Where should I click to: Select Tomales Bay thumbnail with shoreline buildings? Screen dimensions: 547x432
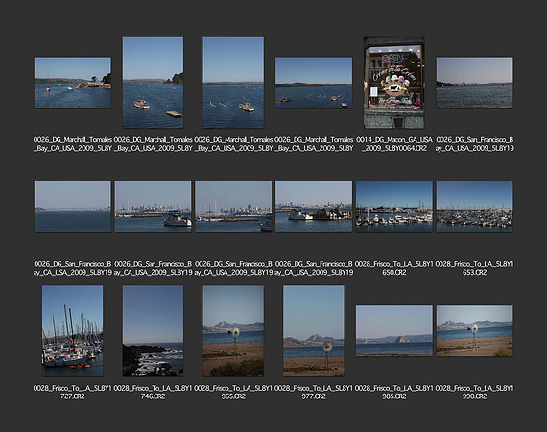[x=73, y=83]
